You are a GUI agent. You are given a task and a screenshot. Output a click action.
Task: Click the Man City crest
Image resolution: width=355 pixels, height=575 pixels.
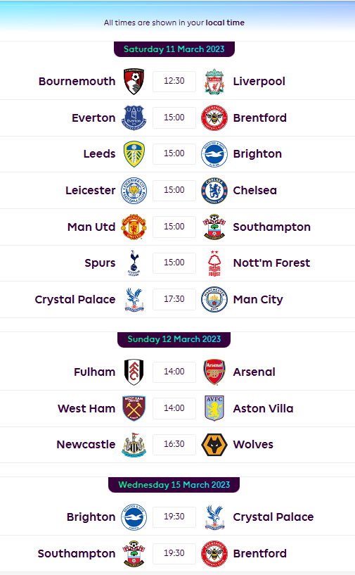coord(214,300)
